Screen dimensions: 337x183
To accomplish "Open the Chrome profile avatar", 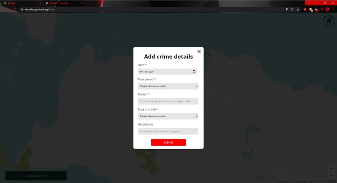I will click(327, 9).
